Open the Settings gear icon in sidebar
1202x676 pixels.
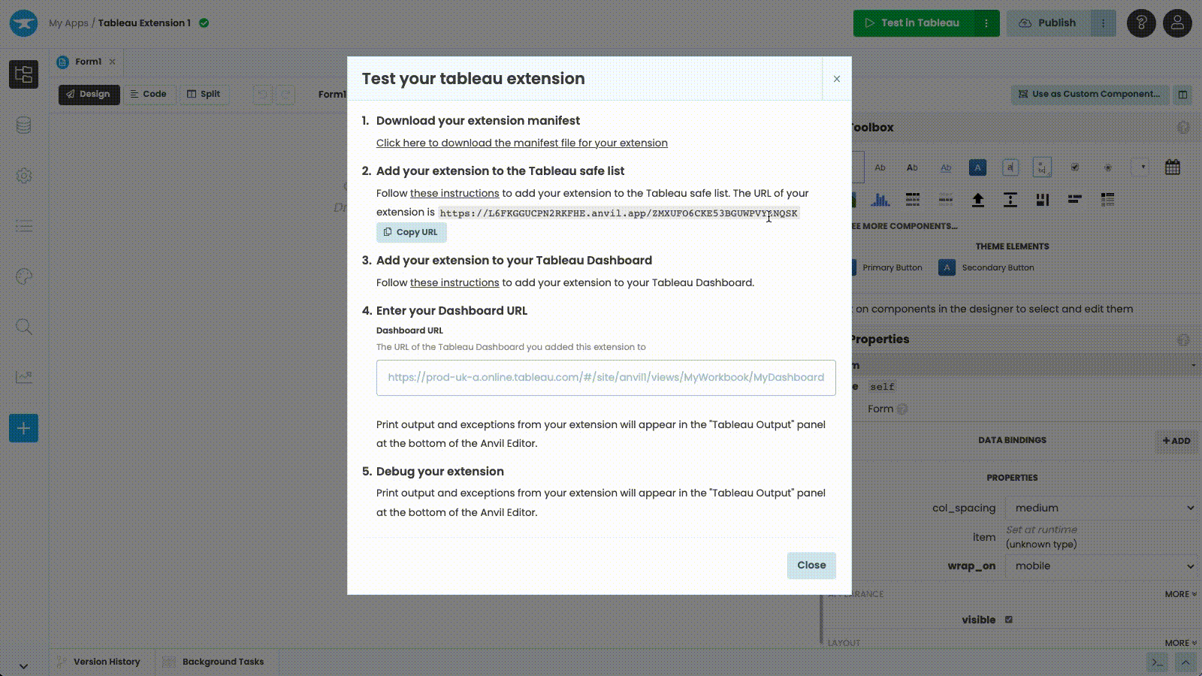click(x=24, y=176)
